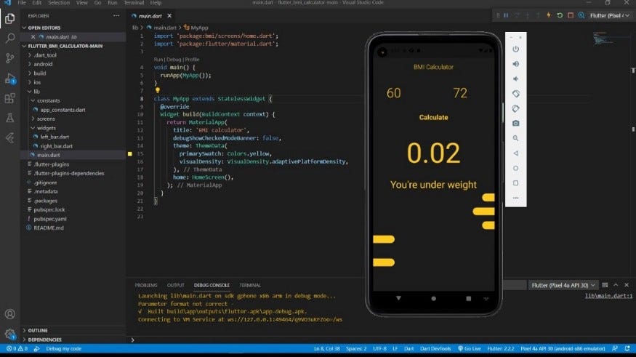Viewport: 636px width, 357px height.
Task: Open debug session dropdown in top toolbar
Action: tap(610, 15)
